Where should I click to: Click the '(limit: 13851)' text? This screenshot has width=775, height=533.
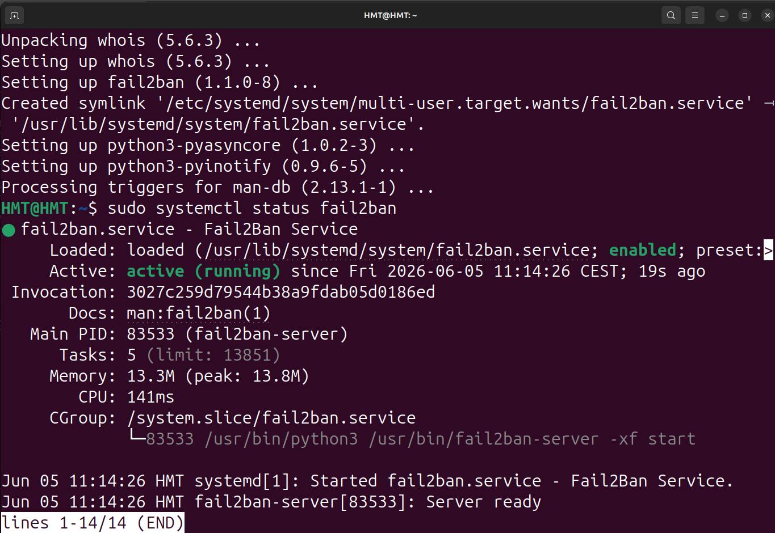pos(213,355)
